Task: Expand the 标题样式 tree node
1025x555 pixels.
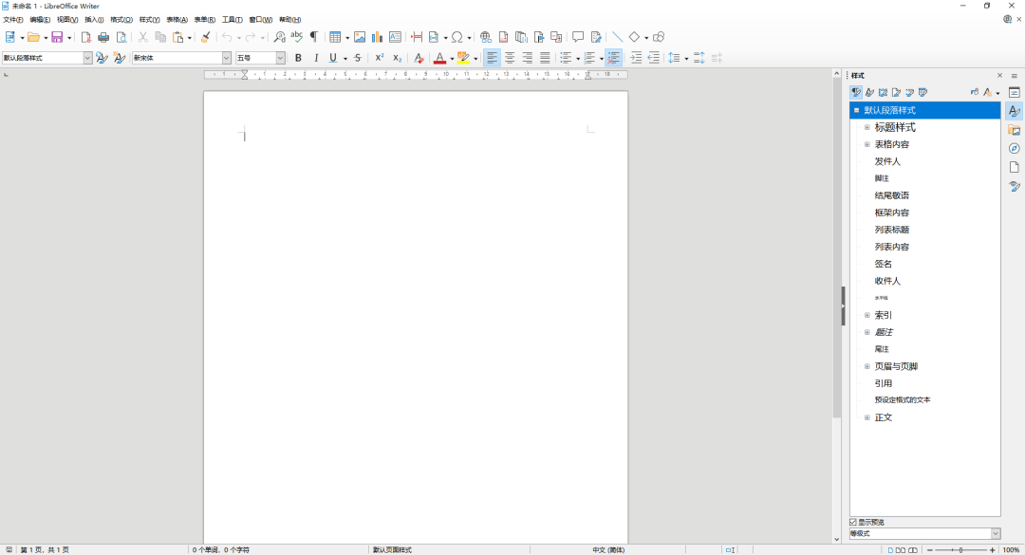Action: pyautogui.click(x=867, y=127)
